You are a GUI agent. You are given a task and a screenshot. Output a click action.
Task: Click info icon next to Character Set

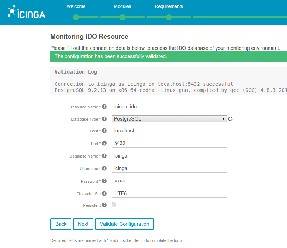104,193
